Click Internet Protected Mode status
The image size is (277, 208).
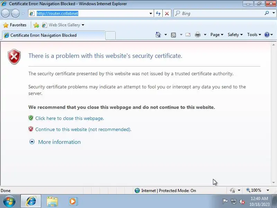169,190
